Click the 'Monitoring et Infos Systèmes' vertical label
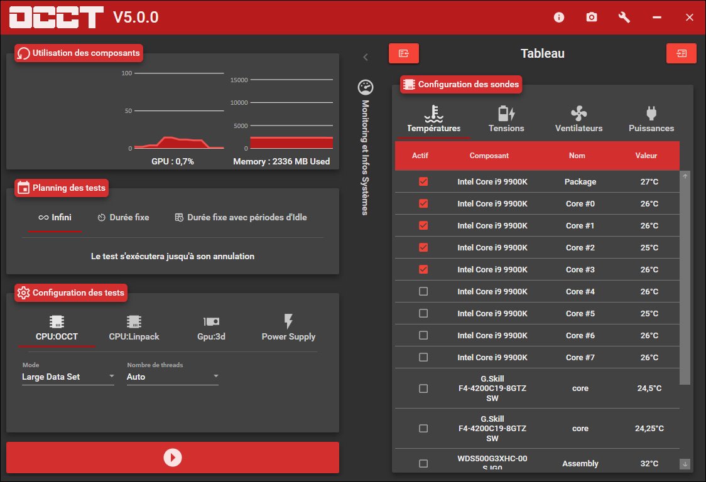 click(x=366, y=158)
